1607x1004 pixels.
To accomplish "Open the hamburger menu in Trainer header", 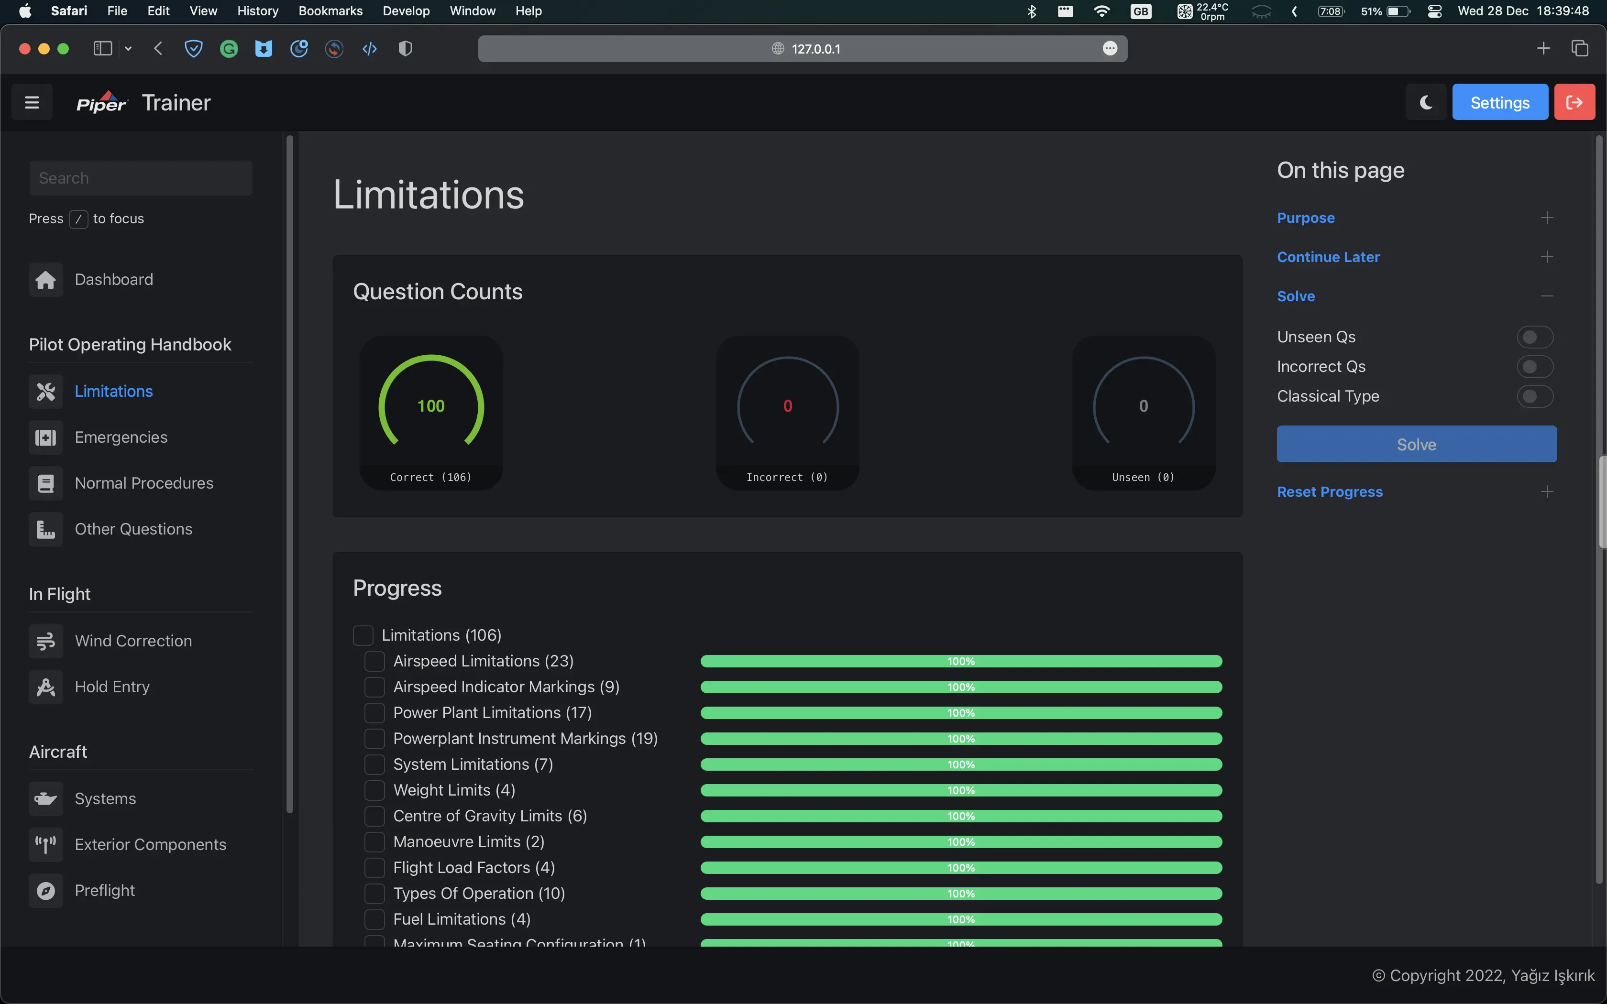I will click(32, 102).
